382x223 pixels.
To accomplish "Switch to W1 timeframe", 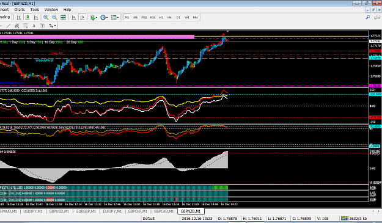I will [x=187, y=18].
